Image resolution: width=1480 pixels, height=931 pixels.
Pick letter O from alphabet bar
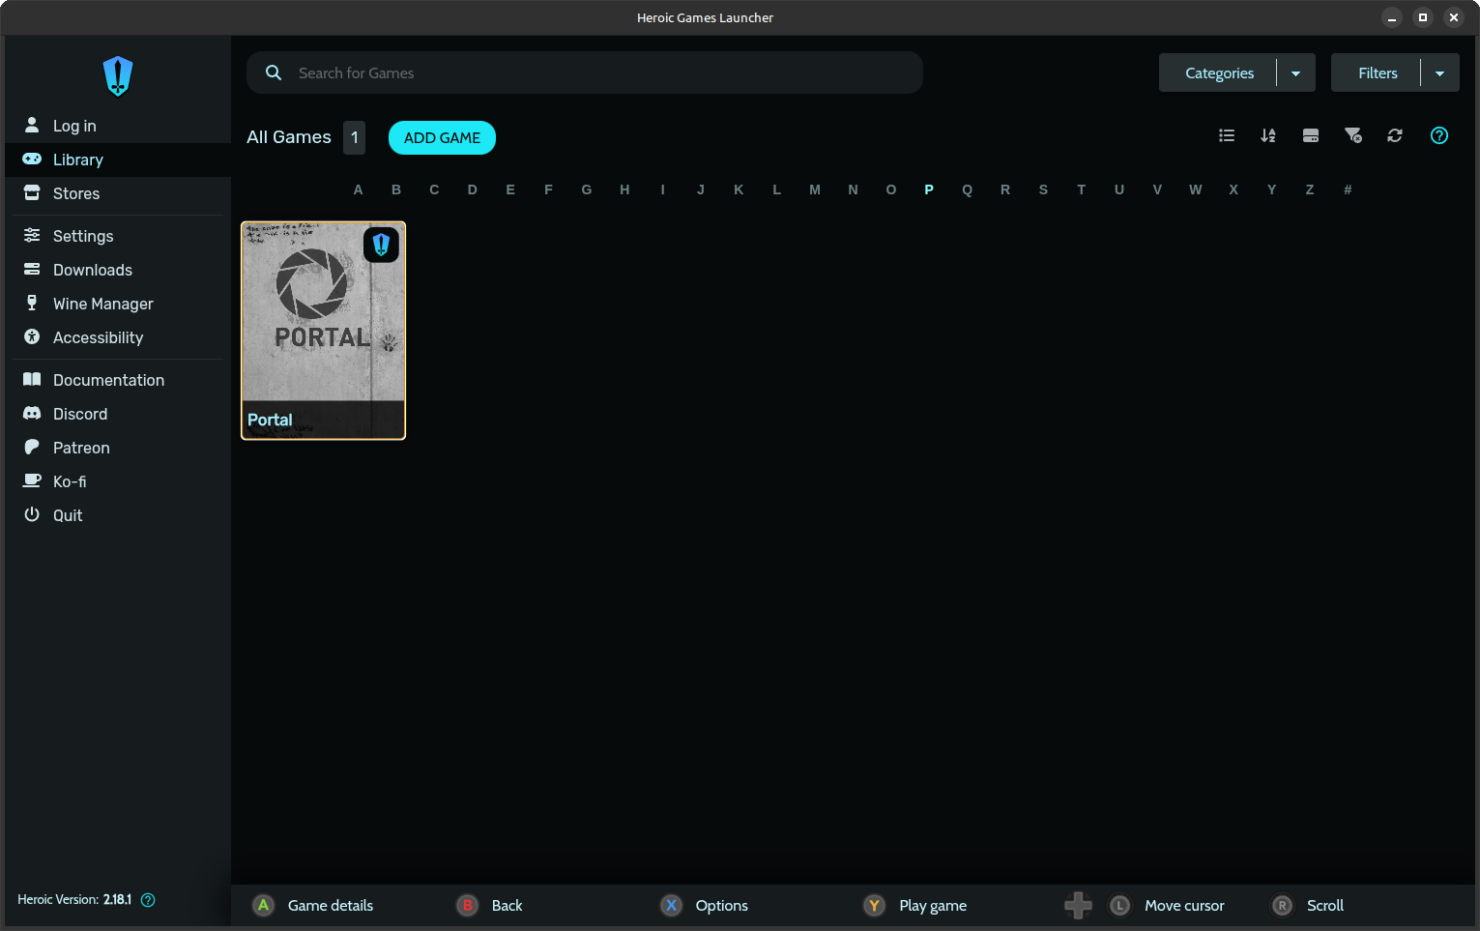[891, 189]
